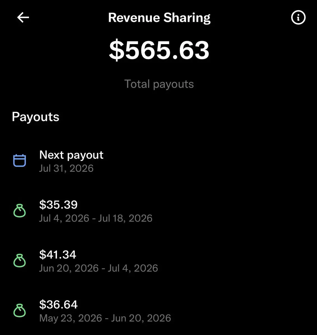Open the $35.39 payout entry
Screen dimensions: 317x335
pos(158,211)
